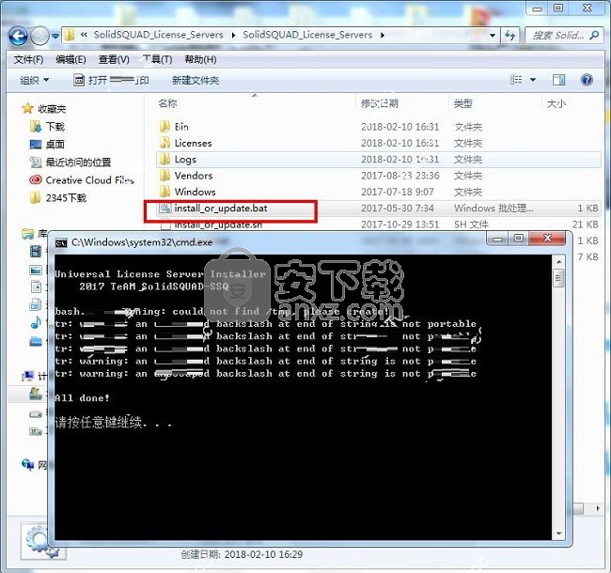Close the cmd.exe window

click(547, 239)
